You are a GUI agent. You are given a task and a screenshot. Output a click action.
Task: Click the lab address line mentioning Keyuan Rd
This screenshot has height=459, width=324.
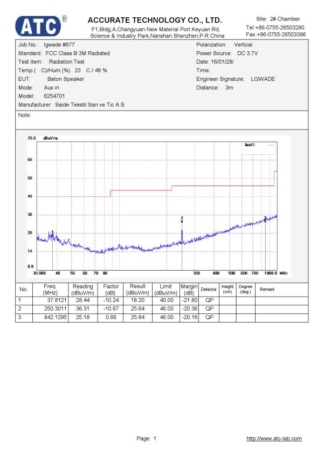pyautogui.click(x=155, y=30)
